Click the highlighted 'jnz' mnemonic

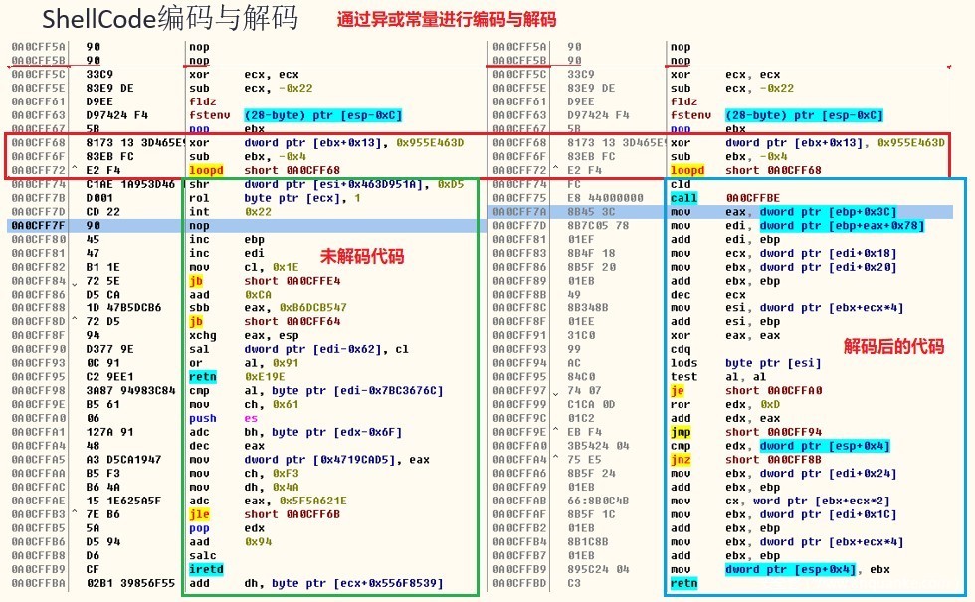coord(681,459)
